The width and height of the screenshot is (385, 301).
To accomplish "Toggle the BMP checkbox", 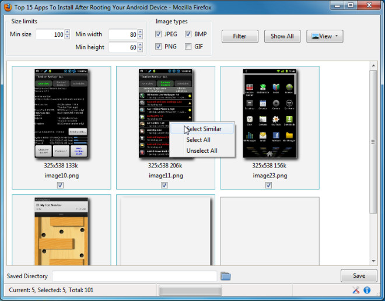I will click(x=188, y=34).
